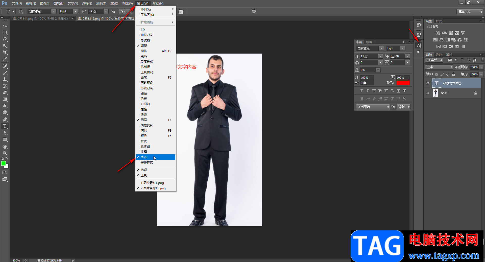Click the green foreground color swatch
Image resolution: width=485 pixels, height=262 pixels.
4,164
